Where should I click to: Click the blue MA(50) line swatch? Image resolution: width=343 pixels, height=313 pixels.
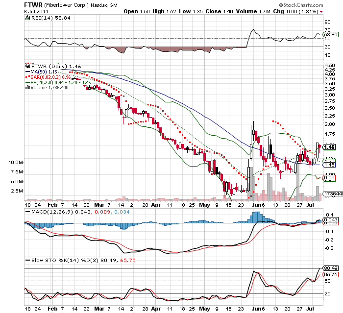27,72
